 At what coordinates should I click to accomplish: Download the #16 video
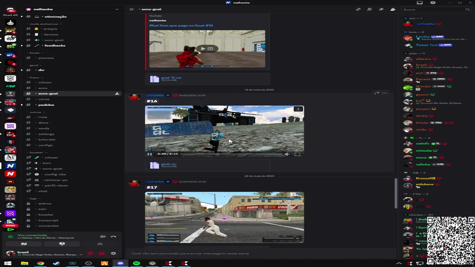coord(298,109)
